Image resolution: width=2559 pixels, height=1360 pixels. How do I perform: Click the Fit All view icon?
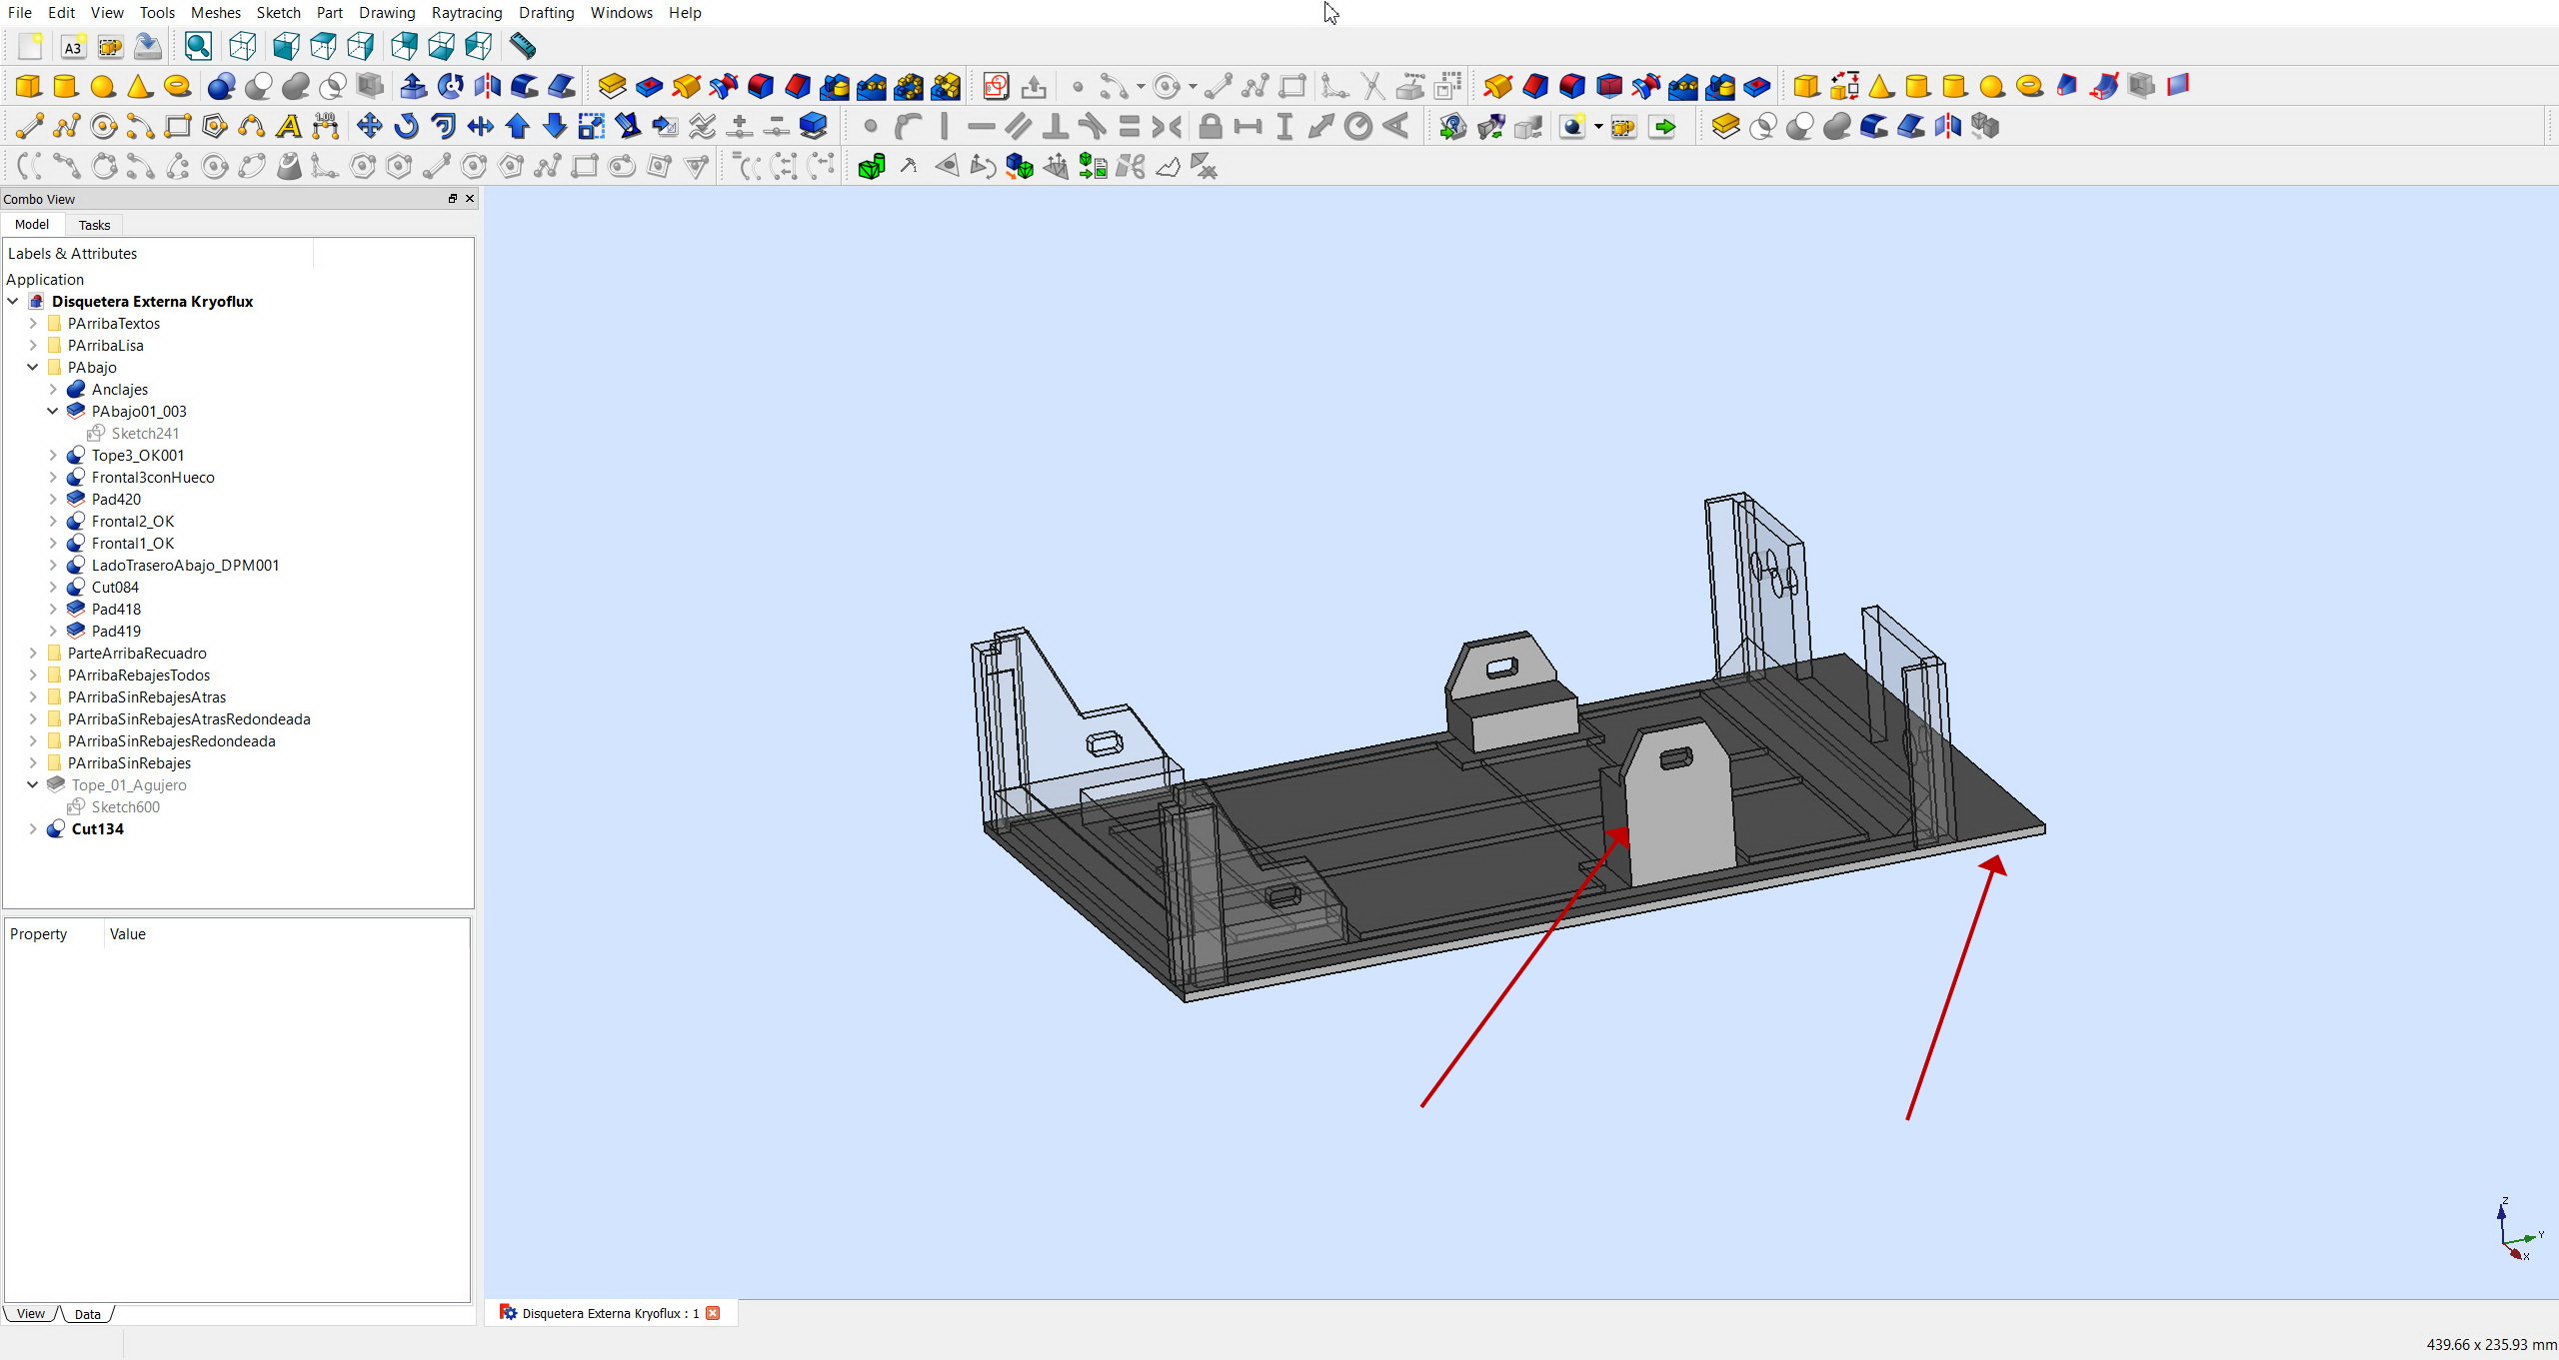(x=198, y=46)
